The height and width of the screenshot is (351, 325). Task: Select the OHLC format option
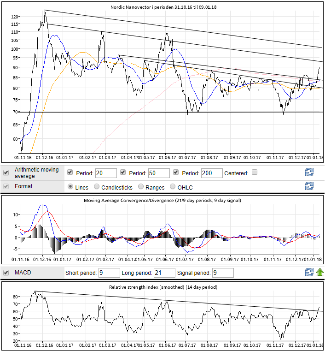(x=173, y=186)
